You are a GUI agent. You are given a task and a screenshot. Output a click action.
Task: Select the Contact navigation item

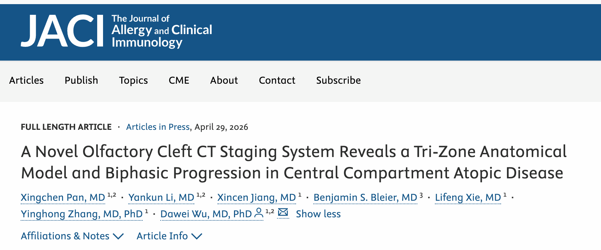277,80
